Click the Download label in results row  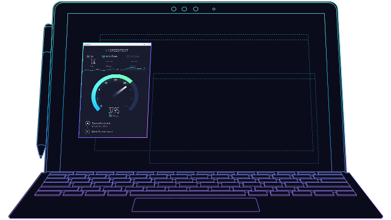[111, 56]
